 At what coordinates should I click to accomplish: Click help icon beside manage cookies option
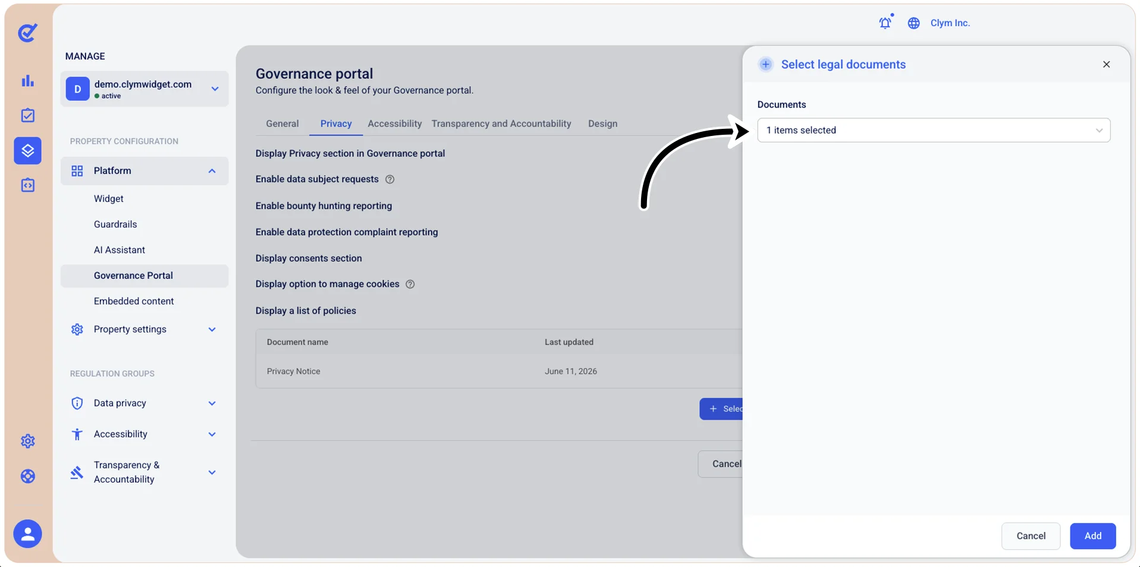pos(410,284)
